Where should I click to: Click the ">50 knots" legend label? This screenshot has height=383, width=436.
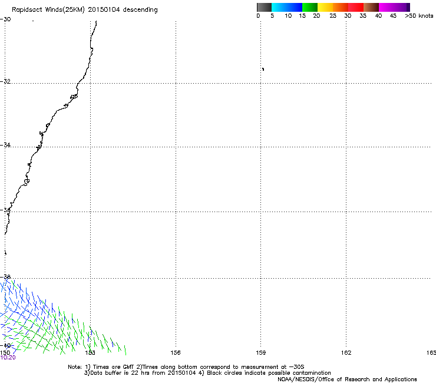(x=419, y=16)
